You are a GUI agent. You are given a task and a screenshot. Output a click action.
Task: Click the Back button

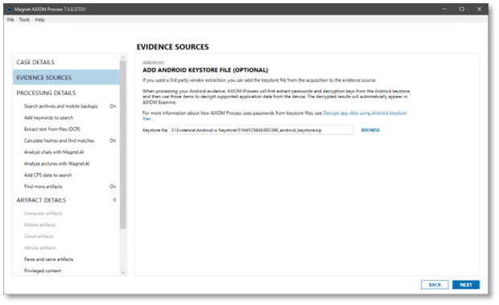coord(435,285)
